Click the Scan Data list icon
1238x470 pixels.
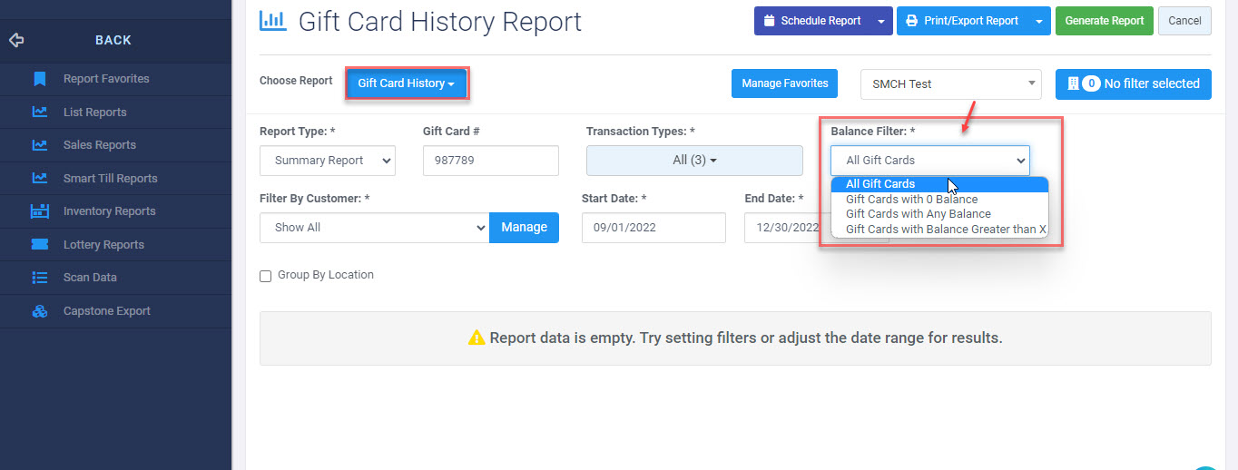click(39, 278)
